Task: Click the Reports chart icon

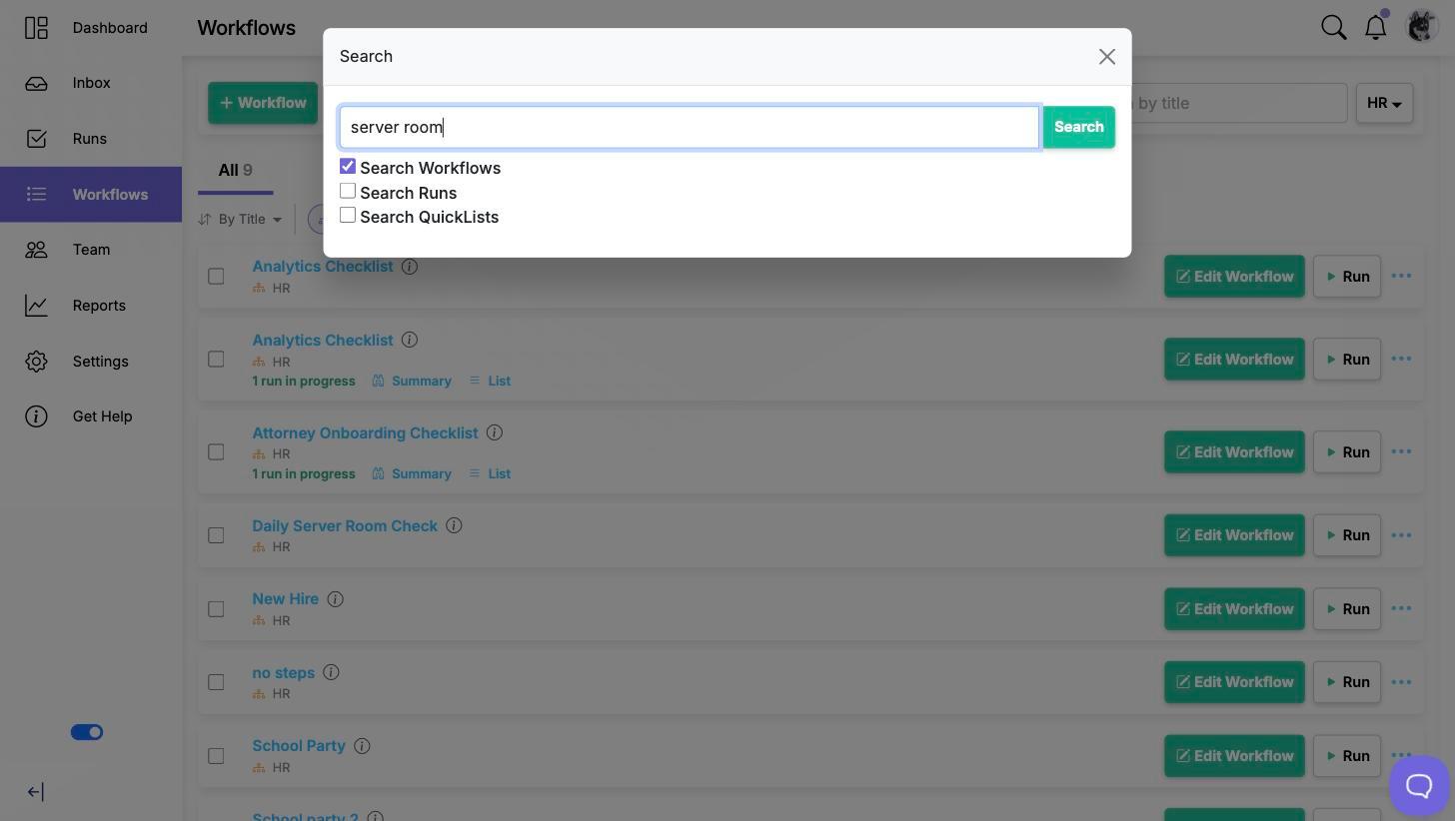Action: 36,306
